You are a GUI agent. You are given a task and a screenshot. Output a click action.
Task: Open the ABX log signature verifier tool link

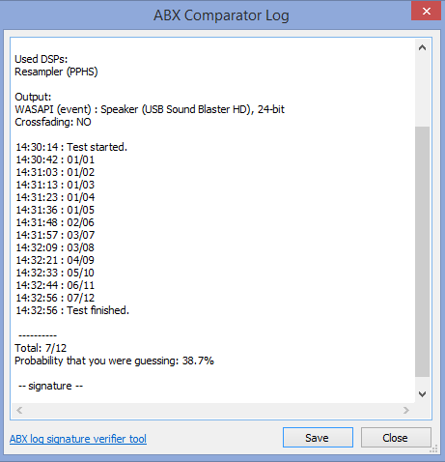[x=78, y=439]
